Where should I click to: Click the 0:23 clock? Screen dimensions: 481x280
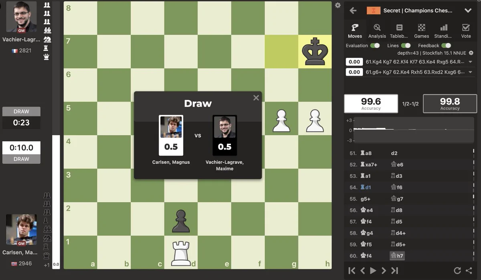(x=21, y=123)
